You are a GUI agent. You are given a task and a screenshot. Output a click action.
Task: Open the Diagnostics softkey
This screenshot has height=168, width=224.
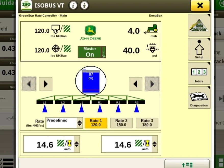point(199,97)
